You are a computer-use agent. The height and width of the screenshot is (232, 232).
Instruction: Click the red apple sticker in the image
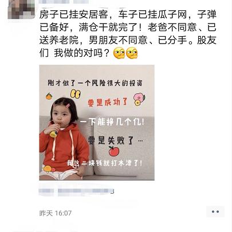114,151
